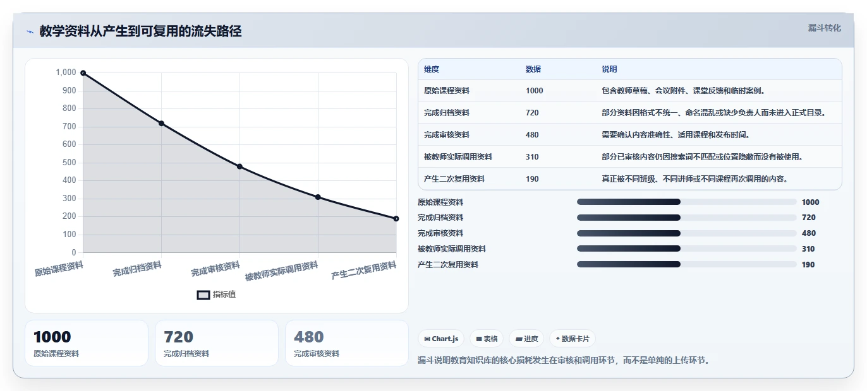
Task: Click the 完成审核资料 progress bar
Action: point(686,233)
